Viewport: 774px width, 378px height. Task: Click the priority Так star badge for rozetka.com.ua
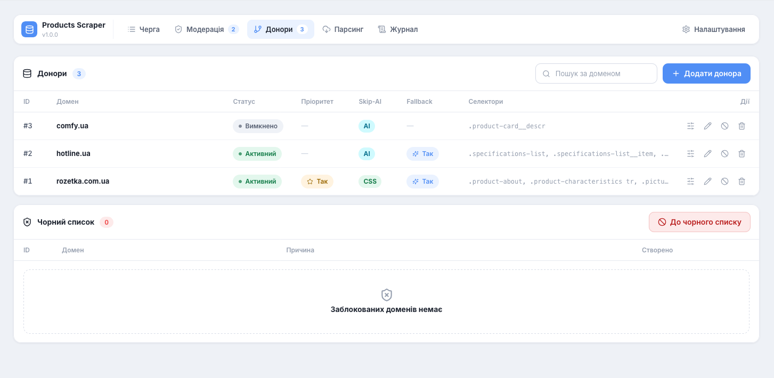tap(317, 182)
